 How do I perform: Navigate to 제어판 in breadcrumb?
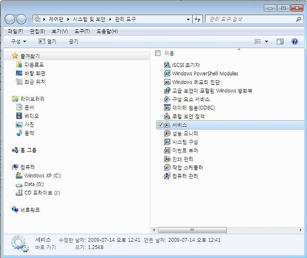56,19
